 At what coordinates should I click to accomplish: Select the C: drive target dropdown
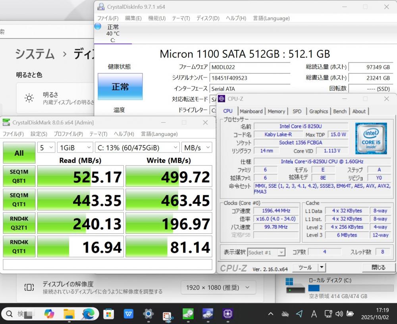click(138, 148)
